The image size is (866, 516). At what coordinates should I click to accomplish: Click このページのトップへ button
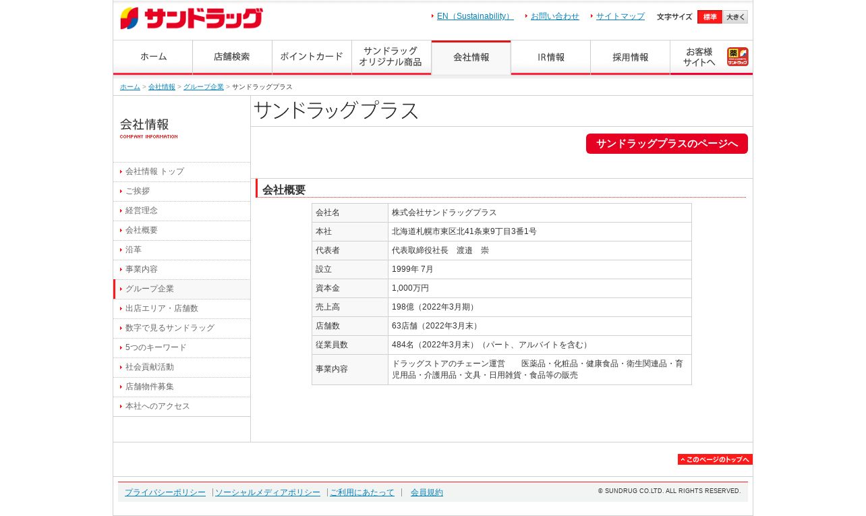pos(715,459)
